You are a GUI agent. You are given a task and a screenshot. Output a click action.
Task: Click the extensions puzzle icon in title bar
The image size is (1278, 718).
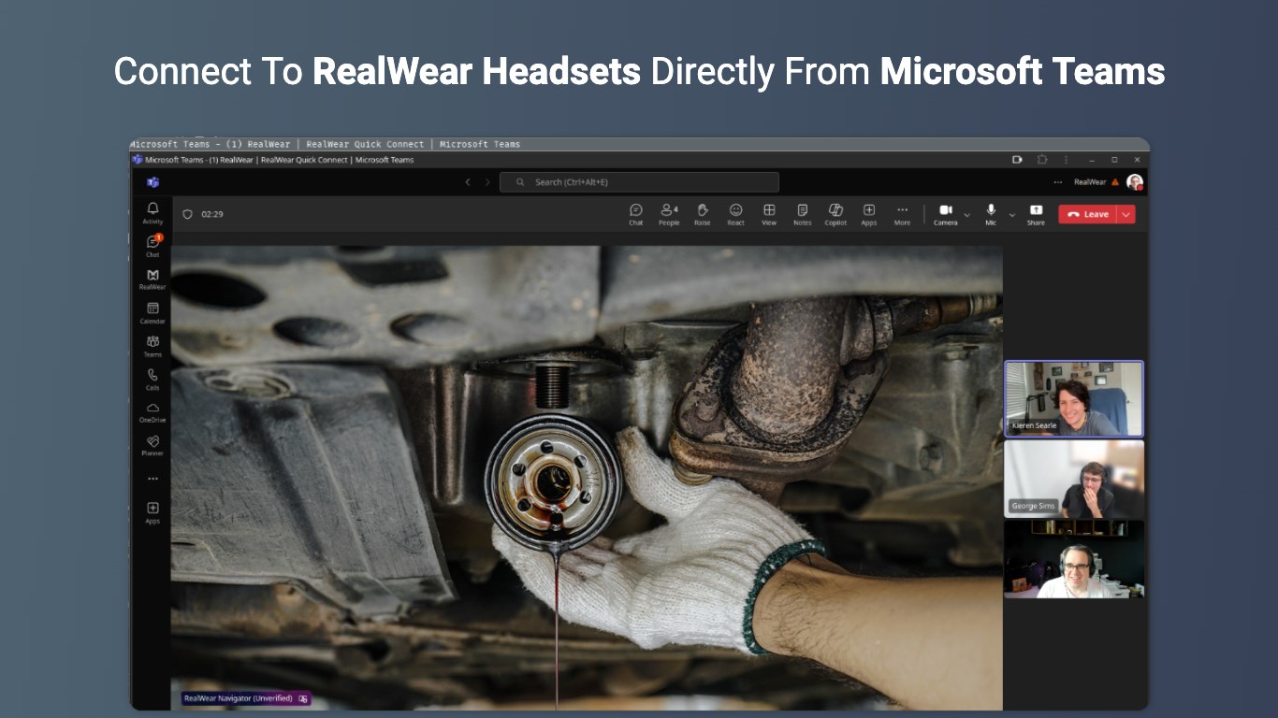pos(1042,160)
